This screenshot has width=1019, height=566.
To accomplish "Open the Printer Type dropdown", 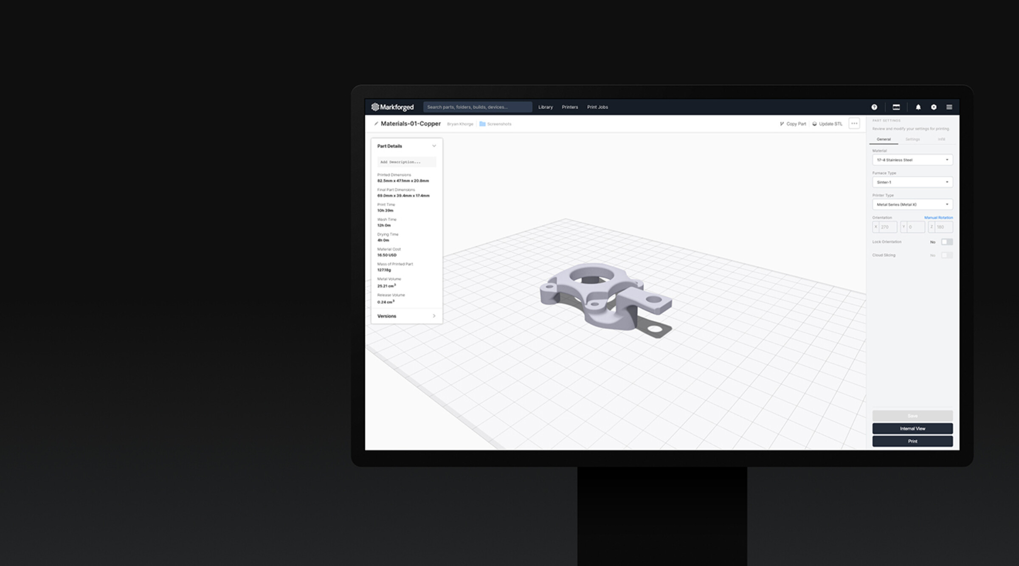I will [912, 204].
